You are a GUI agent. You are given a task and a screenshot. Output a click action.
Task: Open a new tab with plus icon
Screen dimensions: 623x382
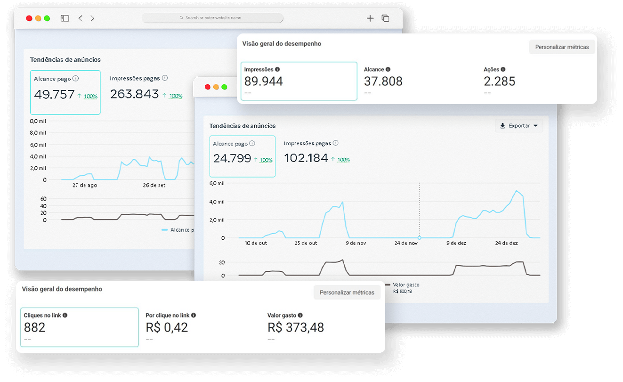(x=370, y=18)
